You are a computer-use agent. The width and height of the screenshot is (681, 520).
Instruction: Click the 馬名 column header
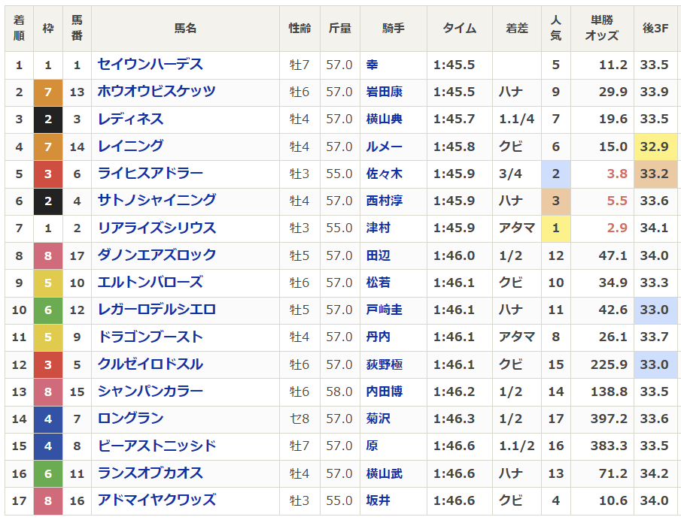pos(185,29)
